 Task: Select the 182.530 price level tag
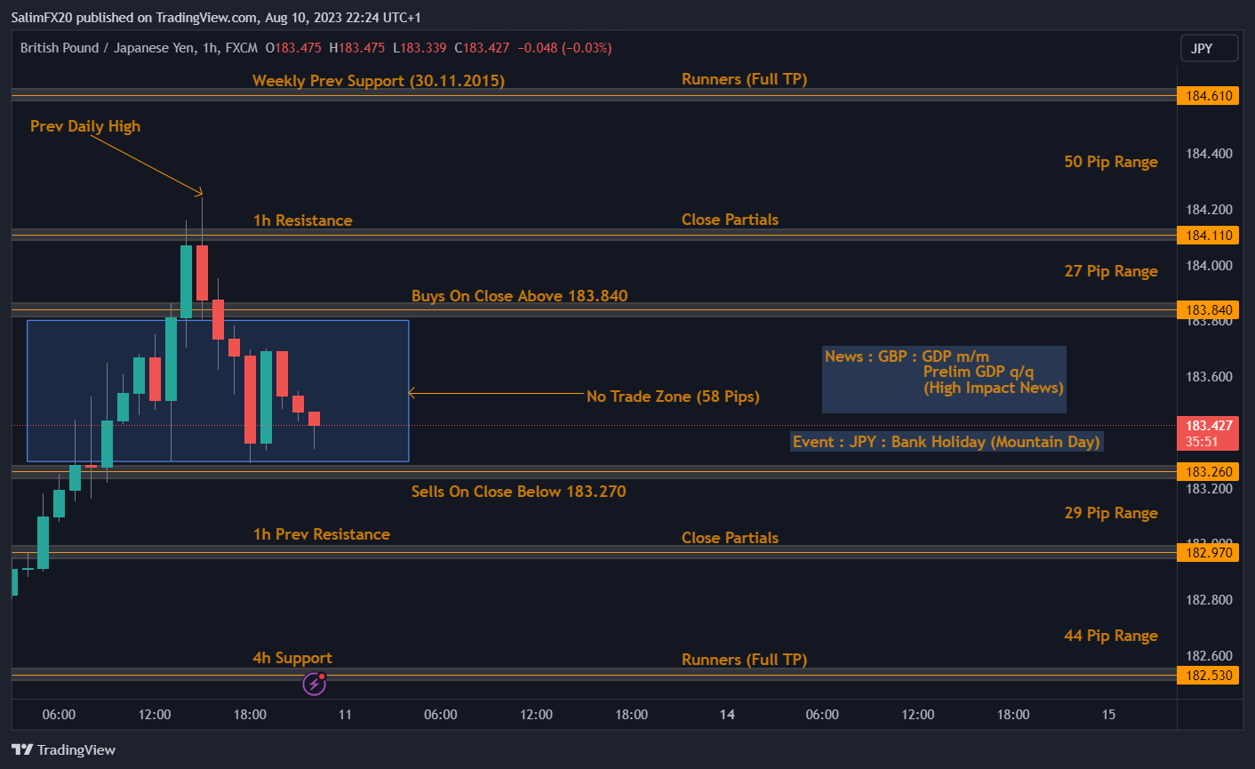1207,676
